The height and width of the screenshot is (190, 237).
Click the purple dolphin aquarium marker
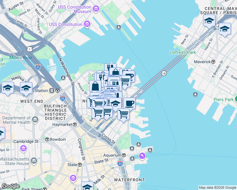coord(142,155)
